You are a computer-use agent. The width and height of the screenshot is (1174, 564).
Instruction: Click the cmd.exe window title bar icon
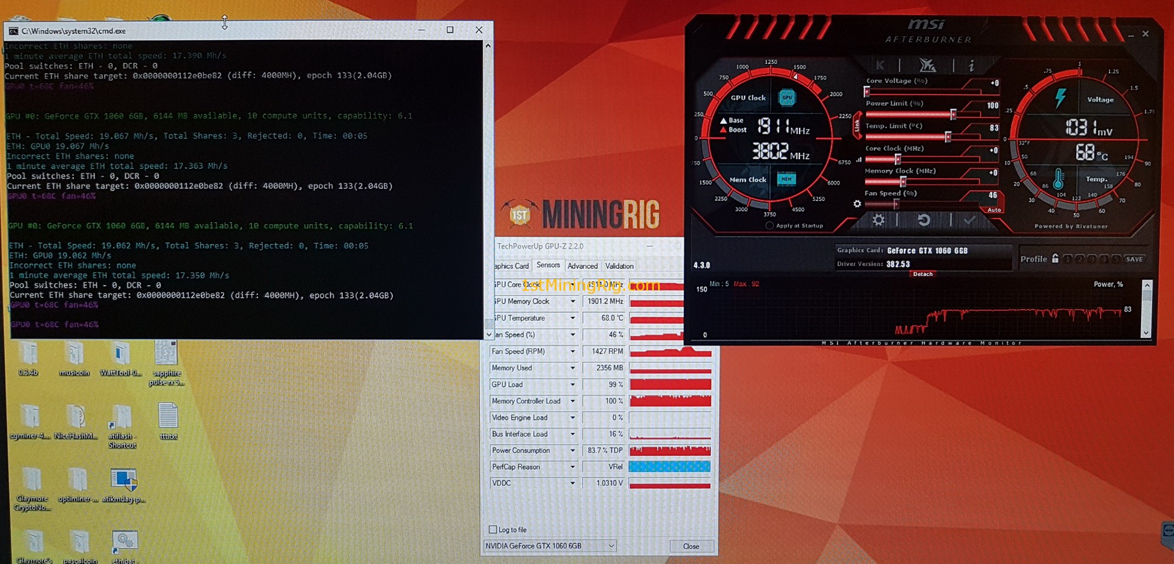click(13, 31)
